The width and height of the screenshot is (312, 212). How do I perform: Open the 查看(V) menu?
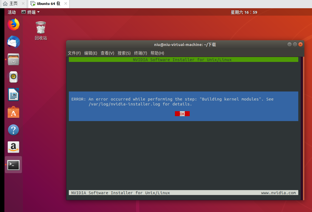coord(107,53)
